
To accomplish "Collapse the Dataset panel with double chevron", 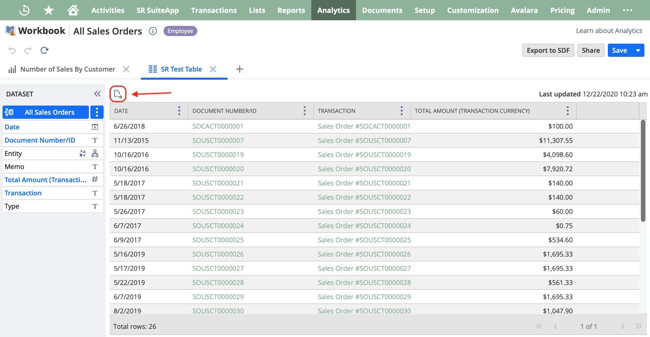I will 97,94.
